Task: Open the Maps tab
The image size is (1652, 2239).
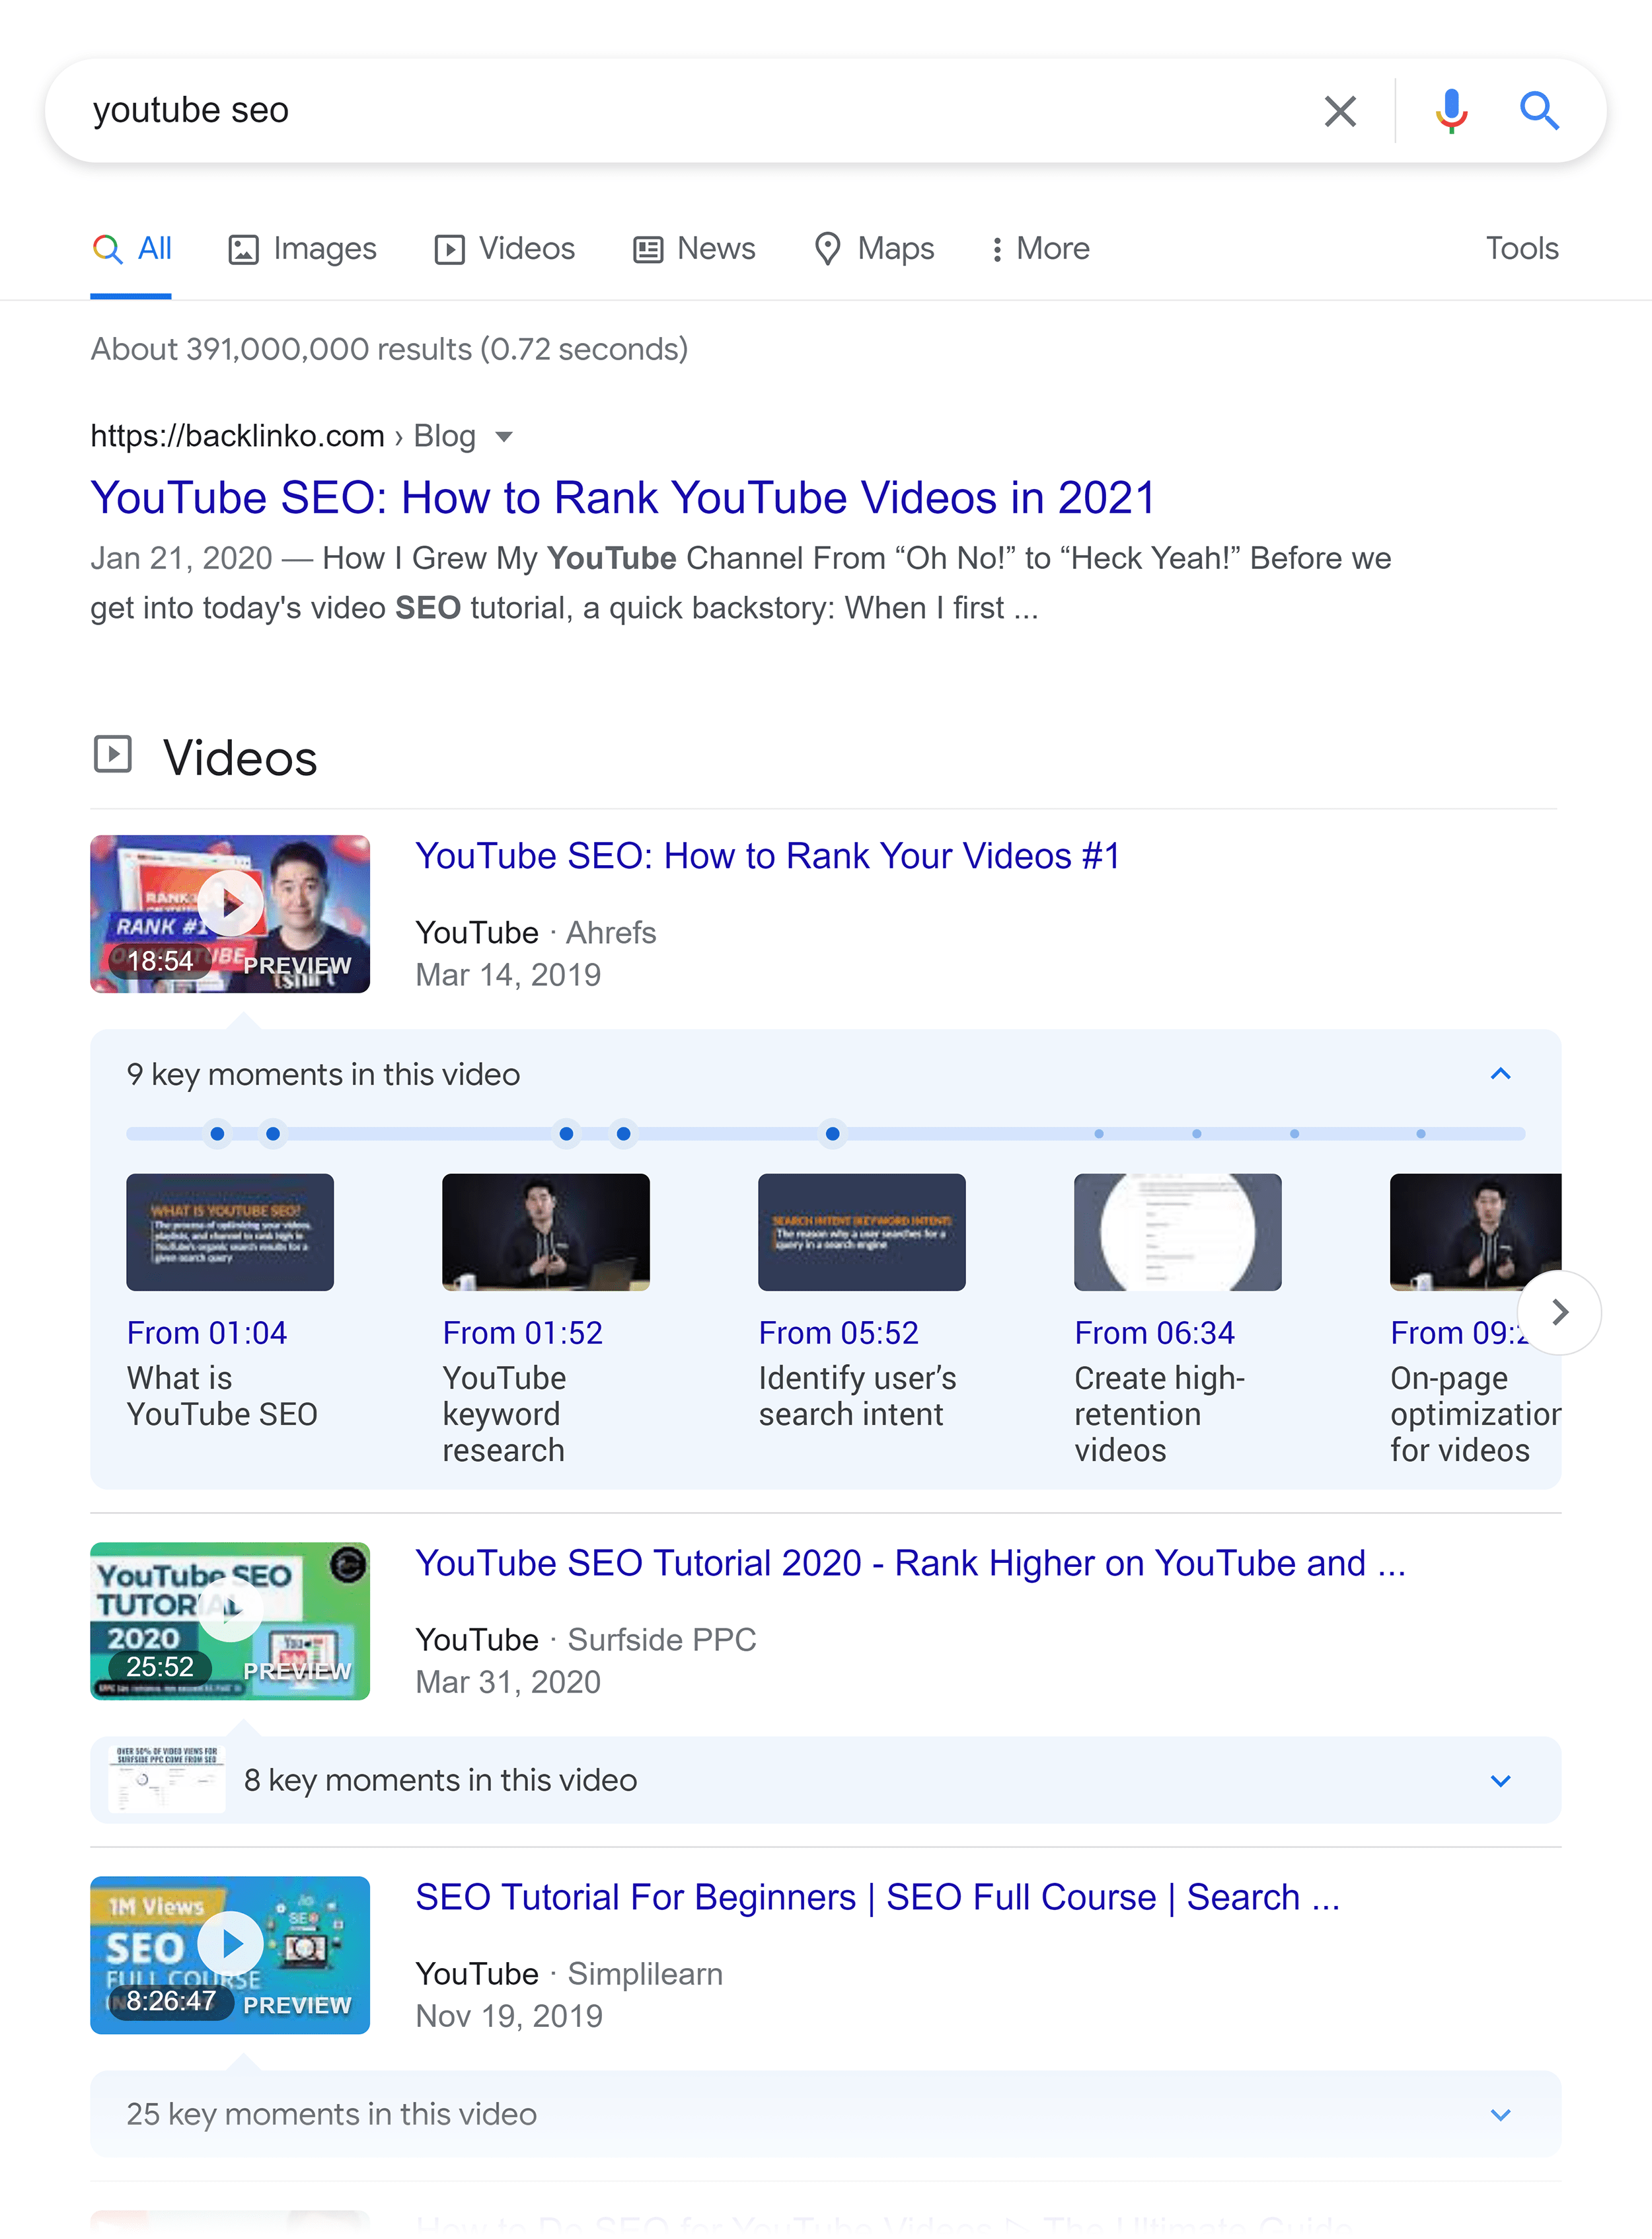Action: coord(874,248)
